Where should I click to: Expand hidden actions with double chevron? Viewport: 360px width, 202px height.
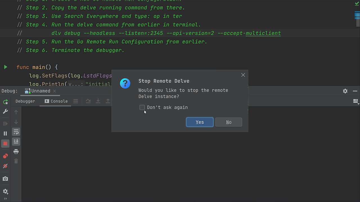(5, 198)
